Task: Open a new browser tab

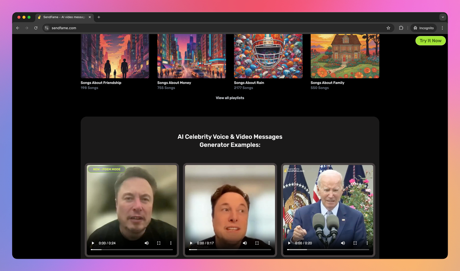Action: [99, 17]
